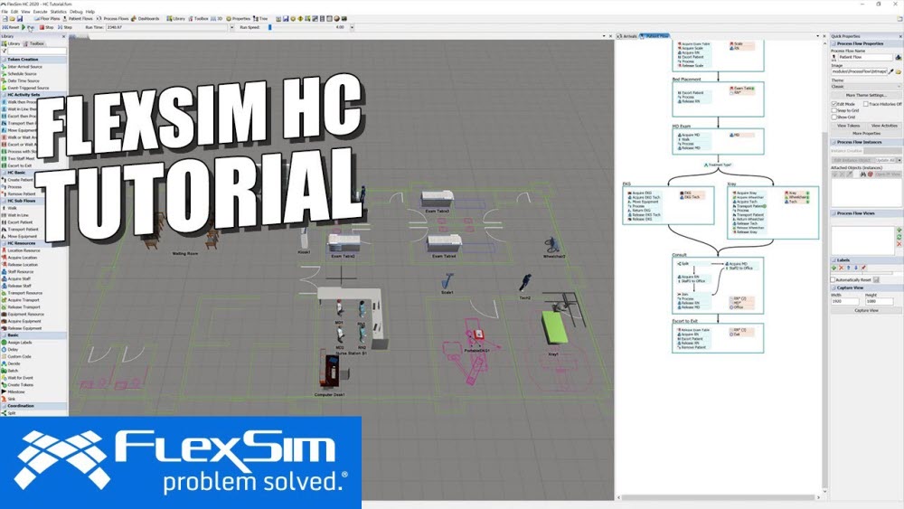Select Schedule Source activity
The image size is (904, 509).
pyautogui.click(x=22, y=74)
